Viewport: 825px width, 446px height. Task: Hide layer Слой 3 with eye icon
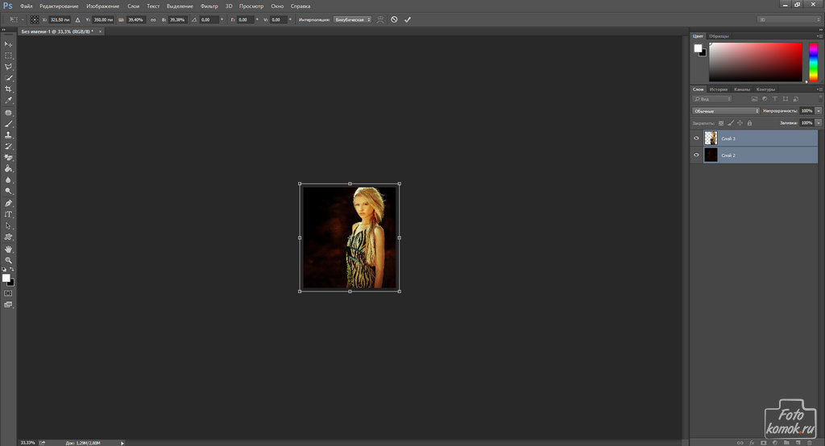(697, 138)
